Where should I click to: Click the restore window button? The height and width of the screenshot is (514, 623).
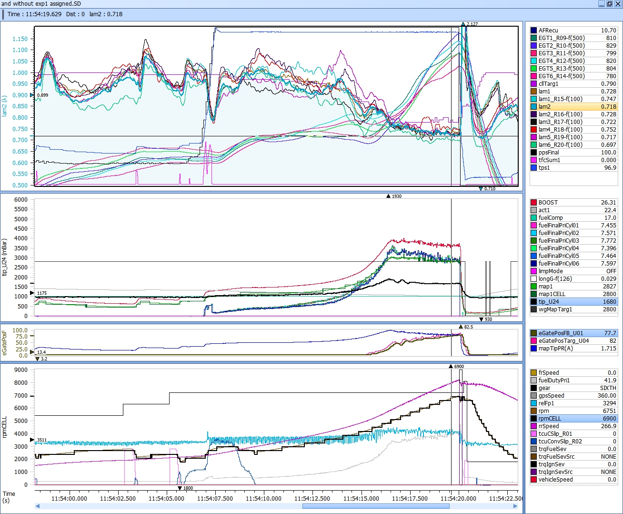pos(609,4)
